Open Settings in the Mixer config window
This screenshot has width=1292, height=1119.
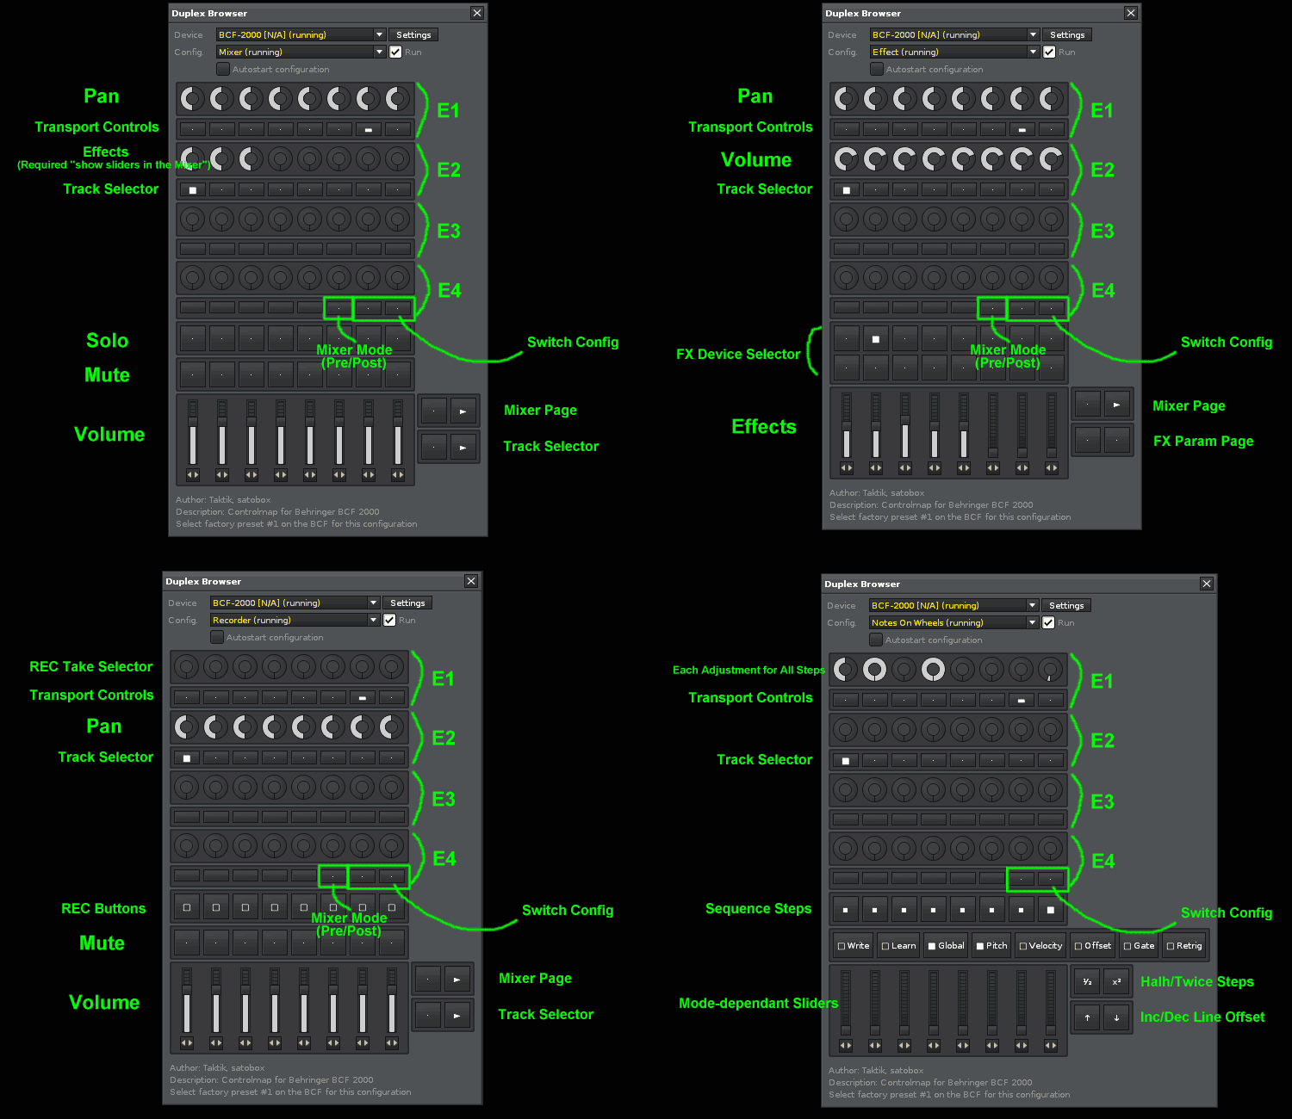coord(413,34)
